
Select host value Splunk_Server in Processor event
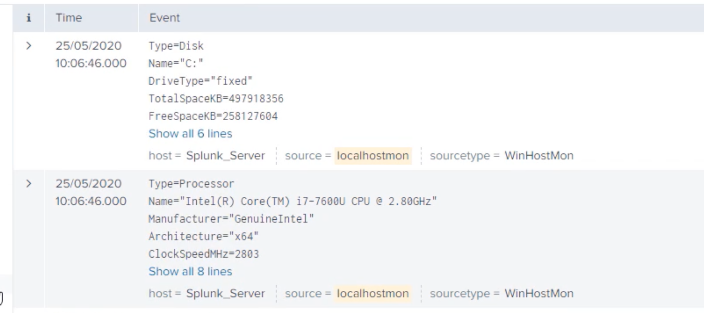coord(225,293)
